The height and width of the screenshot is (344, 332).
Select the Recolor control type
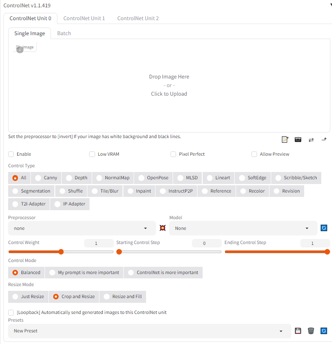click(x=252, y=191)
